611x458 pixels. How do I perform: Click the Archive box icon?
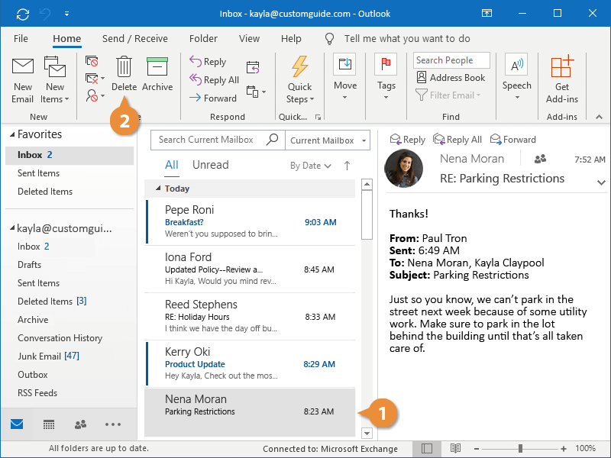[157, 66]
